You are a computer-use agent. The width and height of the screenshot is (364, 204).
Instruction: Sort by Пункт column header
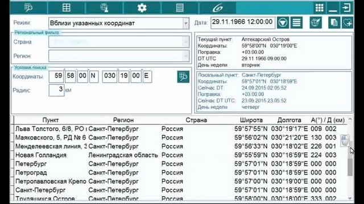[x=51, y=120]
